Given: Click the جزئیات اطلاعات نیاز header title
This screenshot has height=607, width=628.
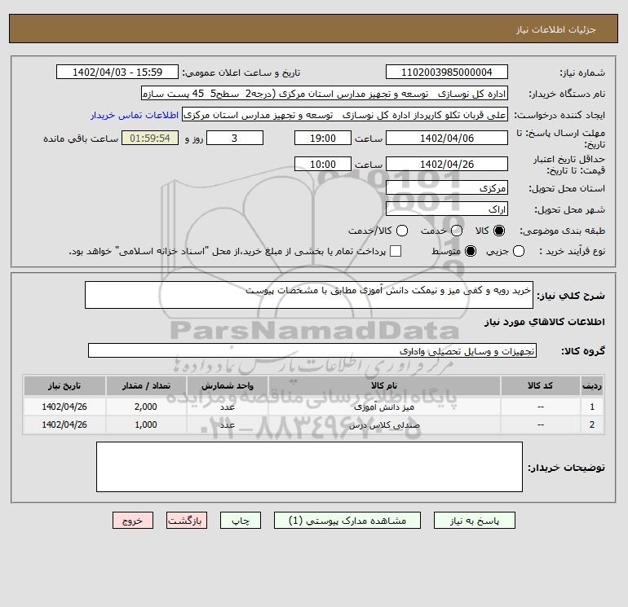Looking at the screenshot, I should pyautogui.click(x=556, y=29).
